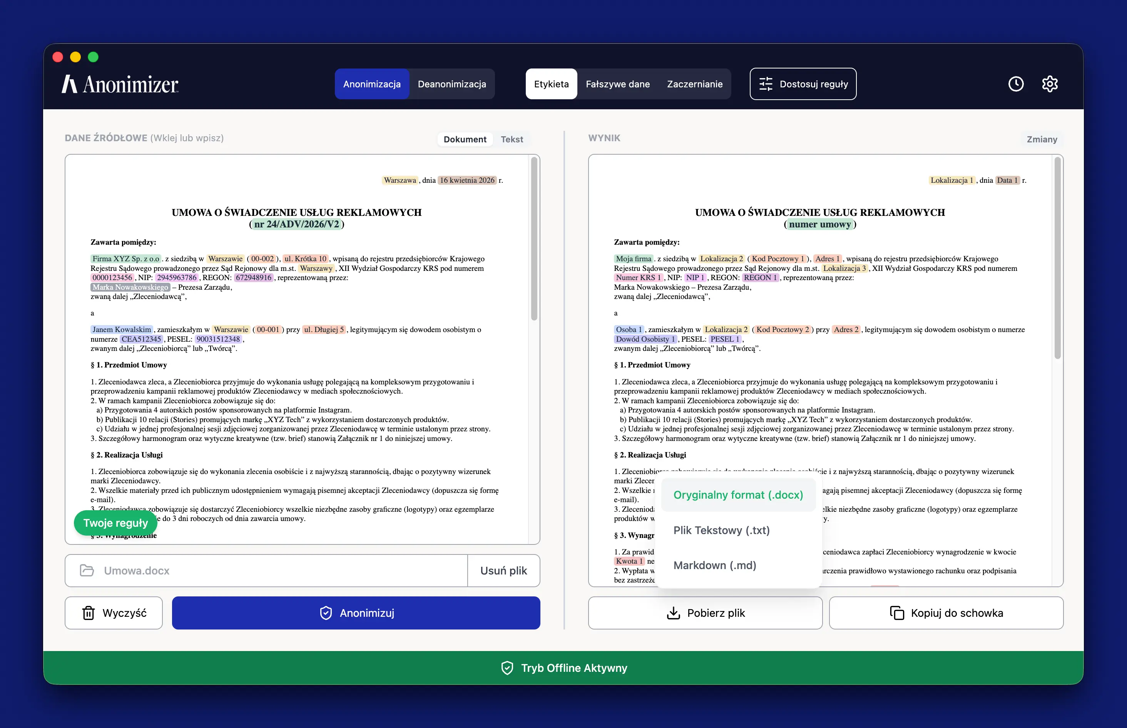Switch to Deanonimizacja mode
1127x728 pixels.
(451, 84)
